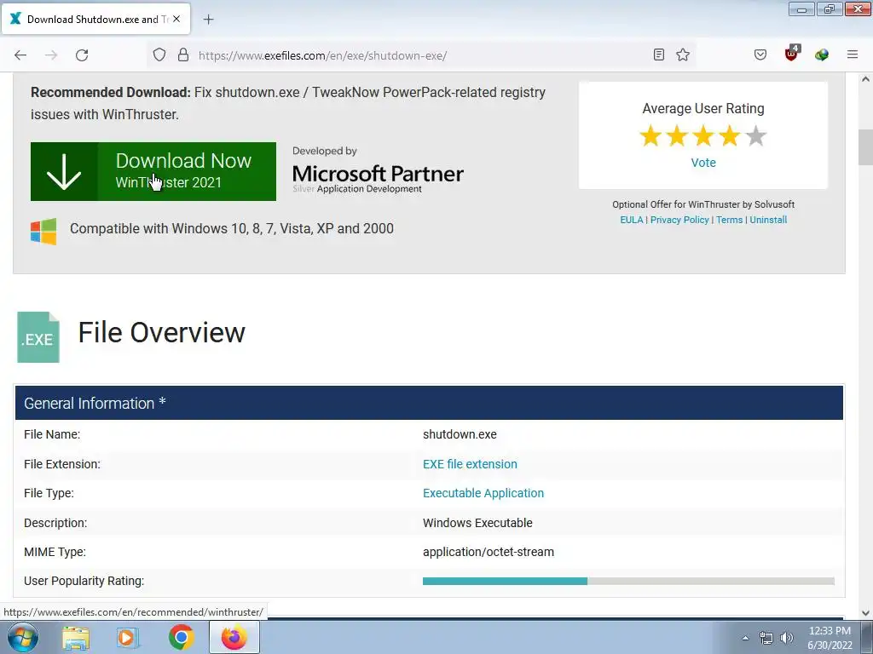The height and width of the screenshot is (654, 873).
Task: Rate with the third star
Action: [703, 135]
